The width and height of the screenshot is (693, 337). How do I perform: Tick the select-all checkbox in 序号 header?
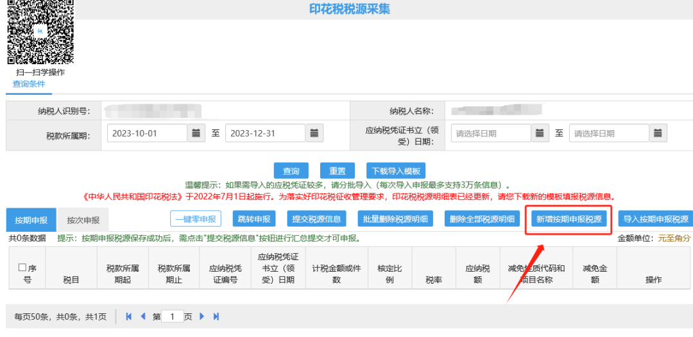[22, 267]
